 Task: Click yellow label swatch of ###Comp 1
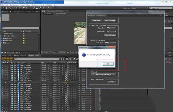(x=24, y=33)
